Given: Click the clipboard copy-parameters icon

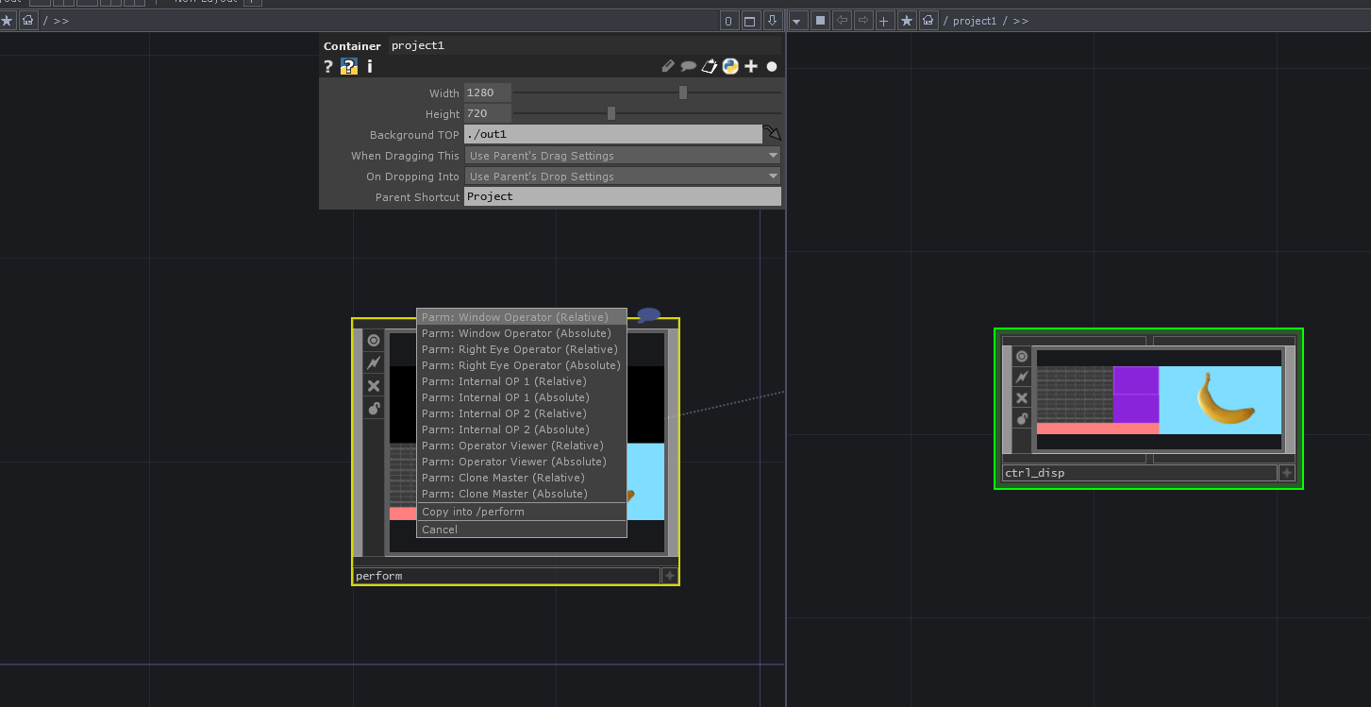Looking at the screenshot, I should (710, 66).
